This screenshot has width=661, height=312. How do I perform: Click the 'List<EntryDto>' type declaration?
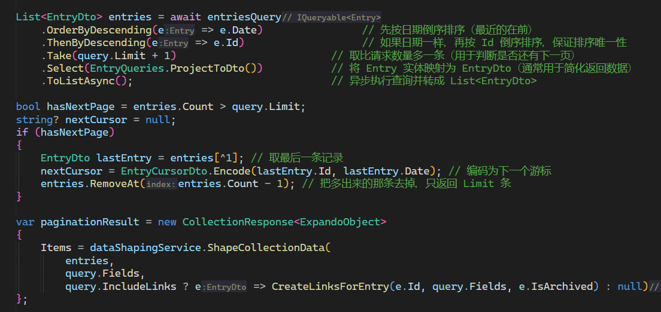pos(59,17)
